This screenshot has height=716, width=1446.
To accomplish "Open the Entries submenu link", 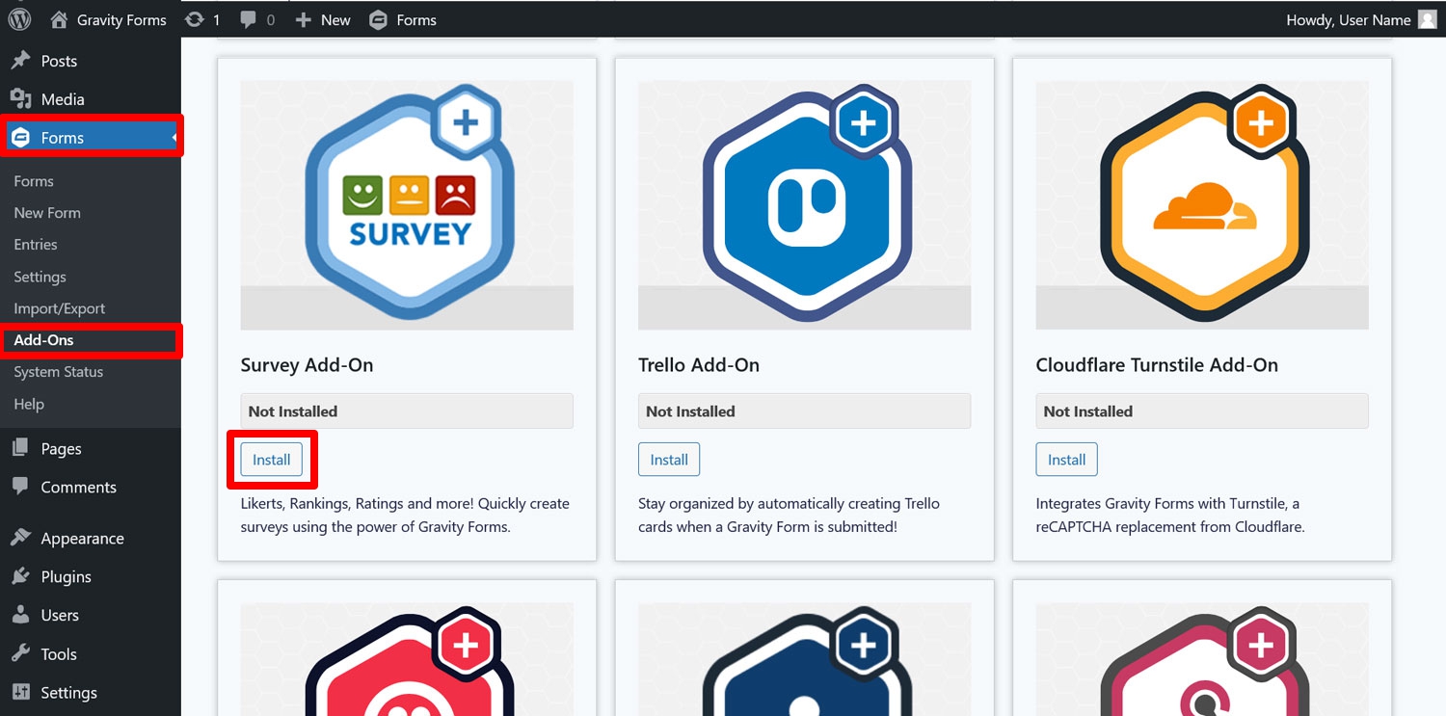I will tap(36, 245).
